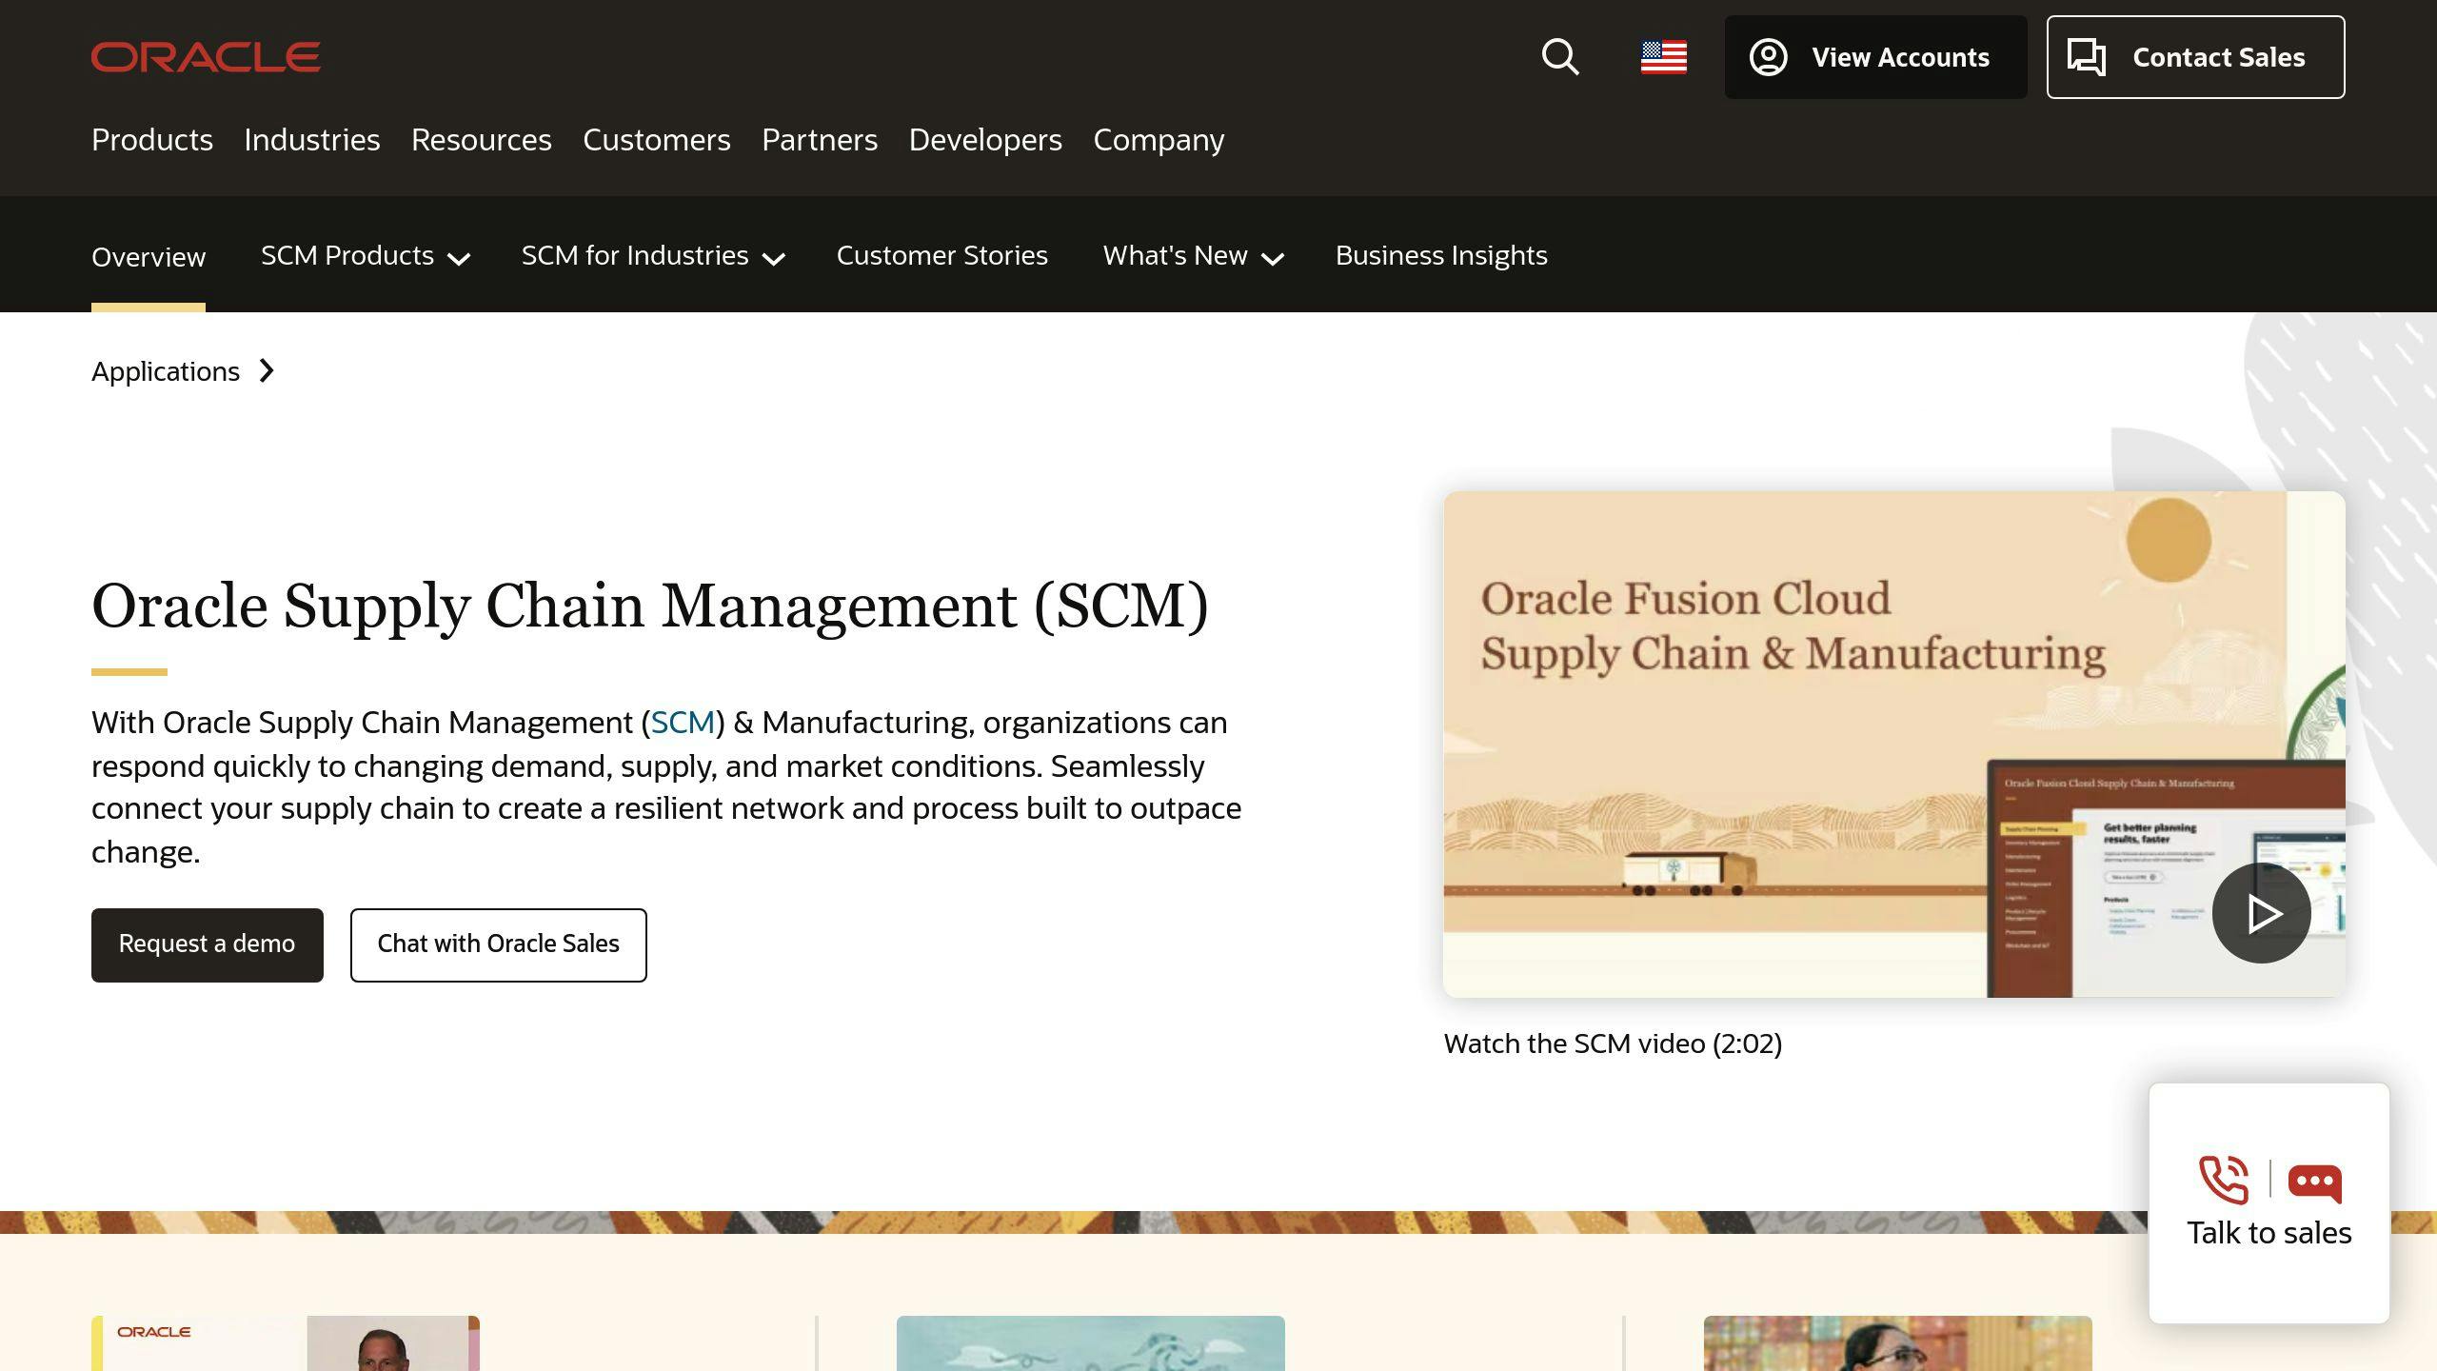Click the Oracle logo
Screen dimensions: 2437x1371
click(204, 56)
